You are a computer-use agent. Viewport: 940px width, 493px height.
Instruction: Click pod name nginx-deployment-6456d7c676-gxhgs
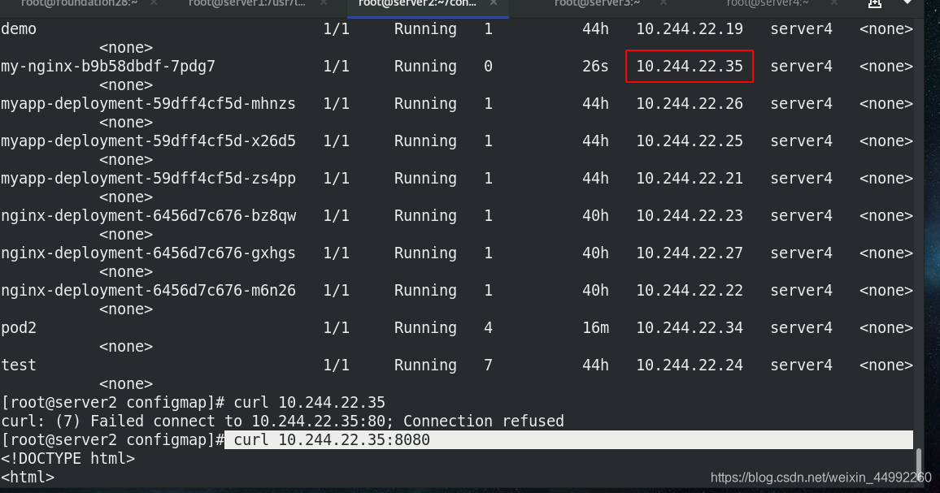pyautogui.click(x=148, y=253)
